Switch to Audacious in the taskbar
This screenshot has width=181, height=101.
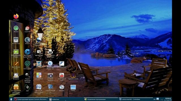[66, 99]
